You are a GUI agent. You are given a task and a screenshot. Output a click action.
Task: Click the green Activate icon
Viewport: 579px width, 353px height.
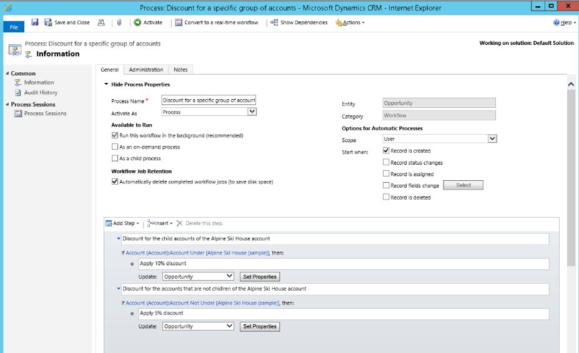[x=137, y=22]
